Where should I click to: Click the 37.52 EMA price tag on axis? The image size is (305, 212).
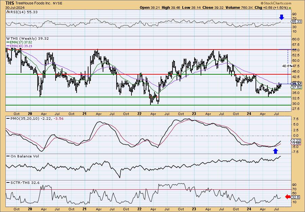tap(297, 88)
